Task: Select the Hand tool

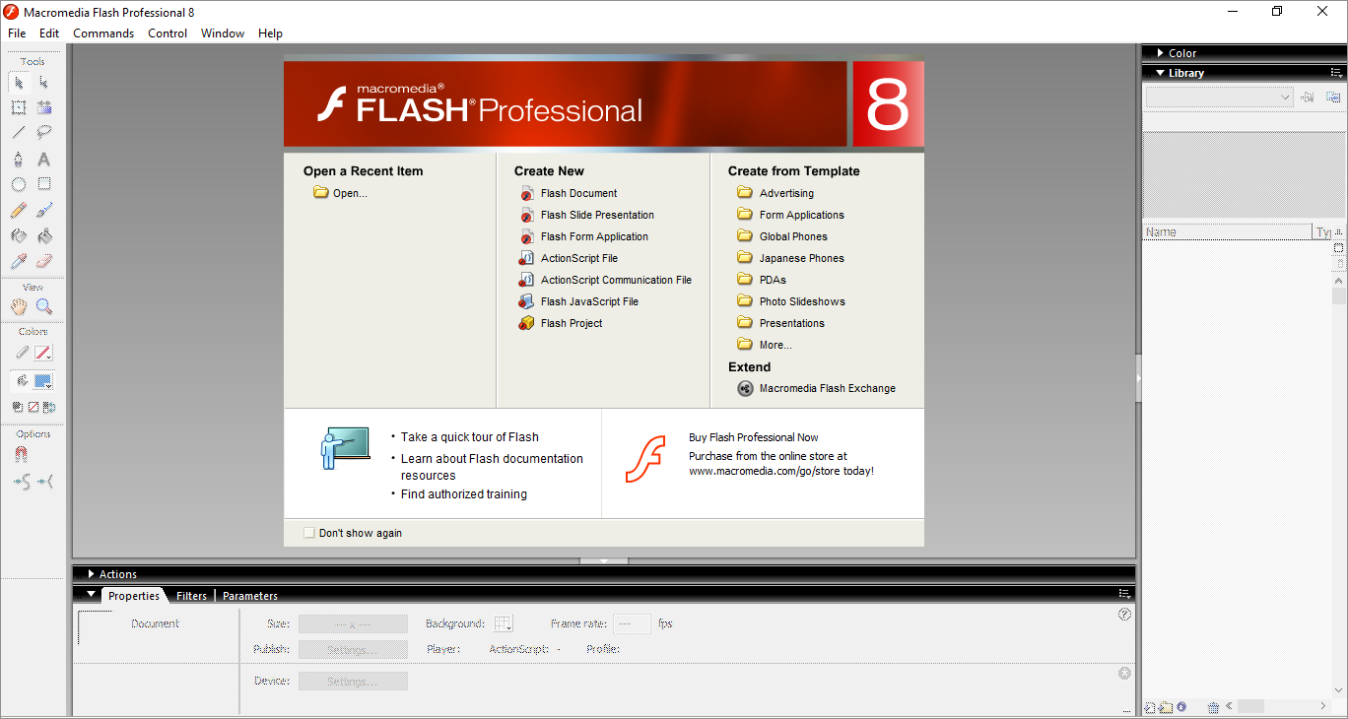Action: point(19,307)
